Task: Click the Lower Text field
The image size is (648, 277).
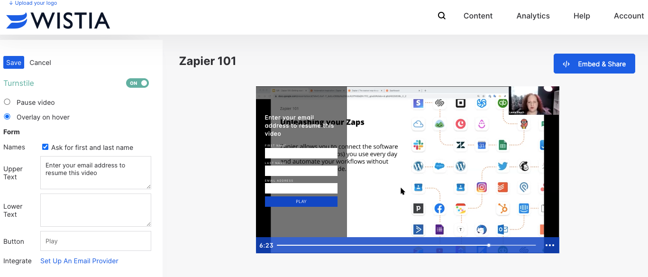Action: click(95, 210)
